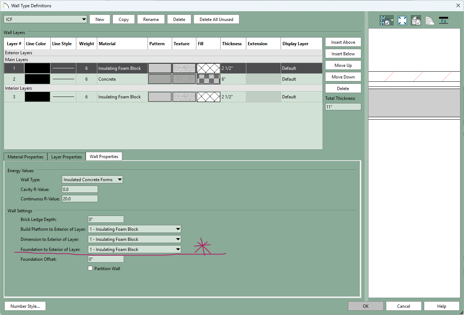This screenshot has width=464, height=315.
Task: Click the line weight refresh icon
Action: pyautogui.click(x=443, y=21)
